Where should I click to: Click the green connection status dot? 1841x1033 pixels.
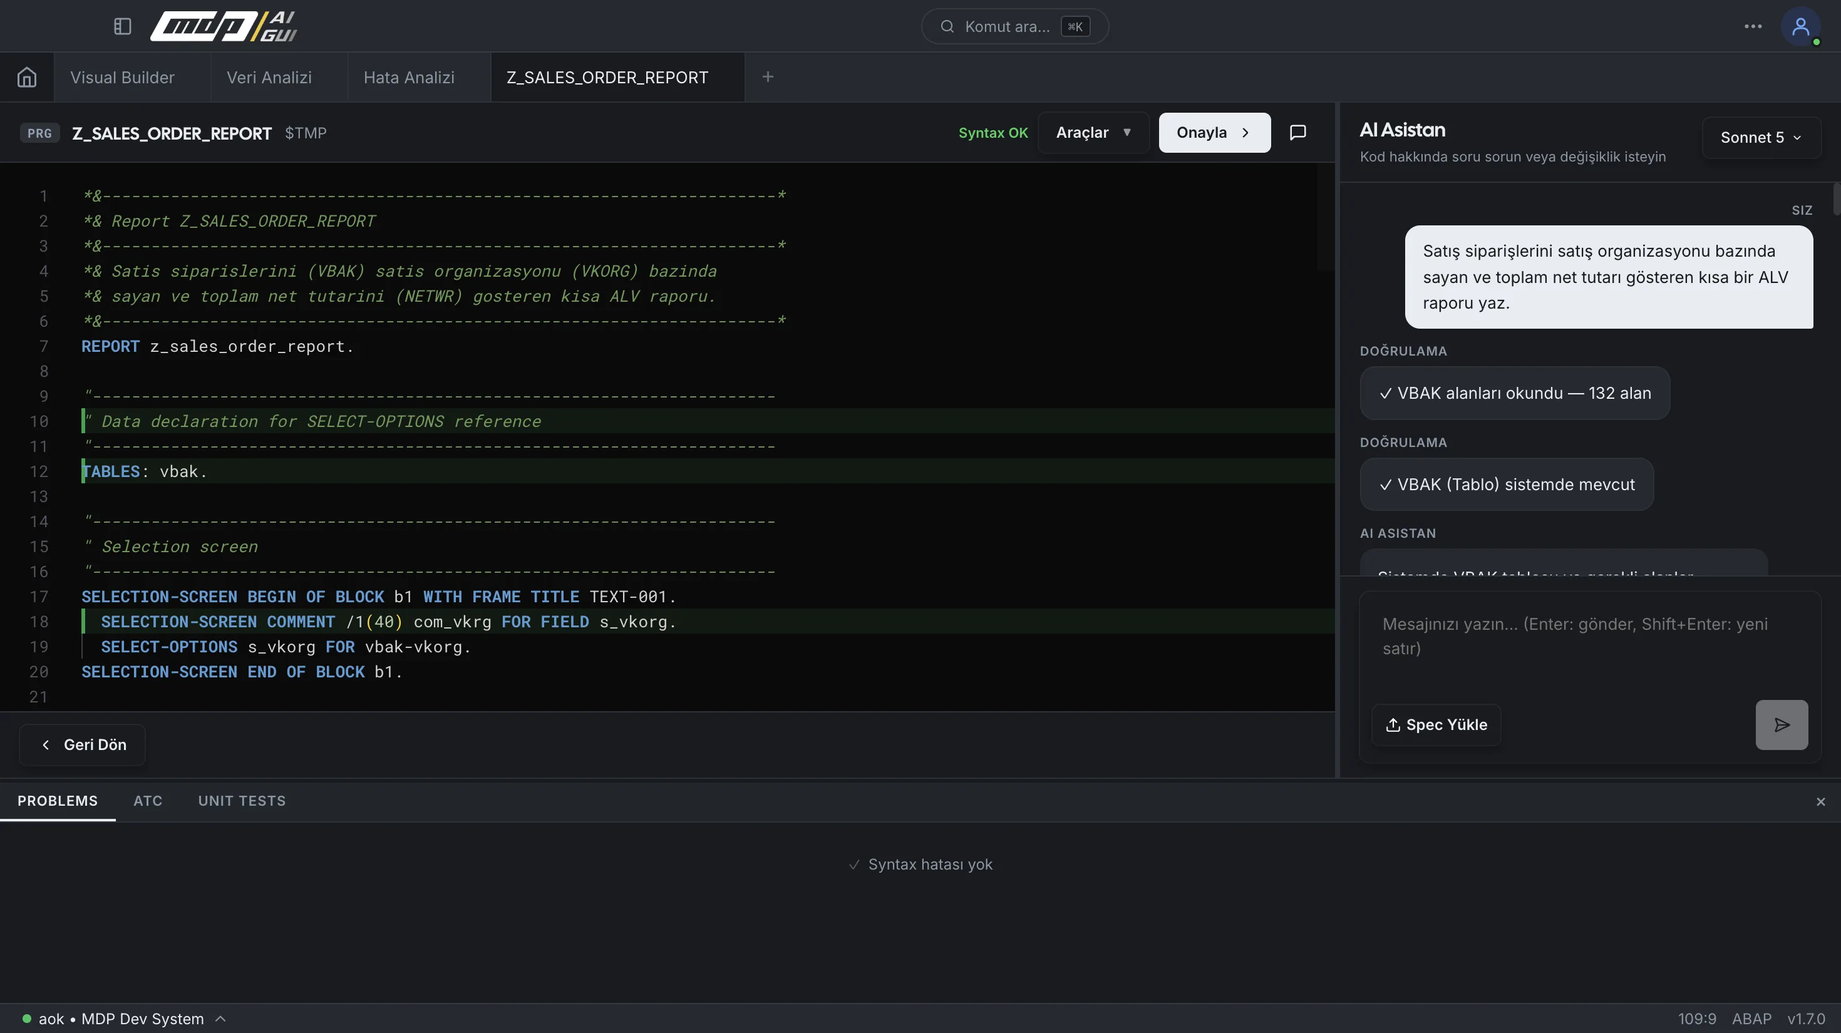pyautogui.click(x=26, y=1018)
